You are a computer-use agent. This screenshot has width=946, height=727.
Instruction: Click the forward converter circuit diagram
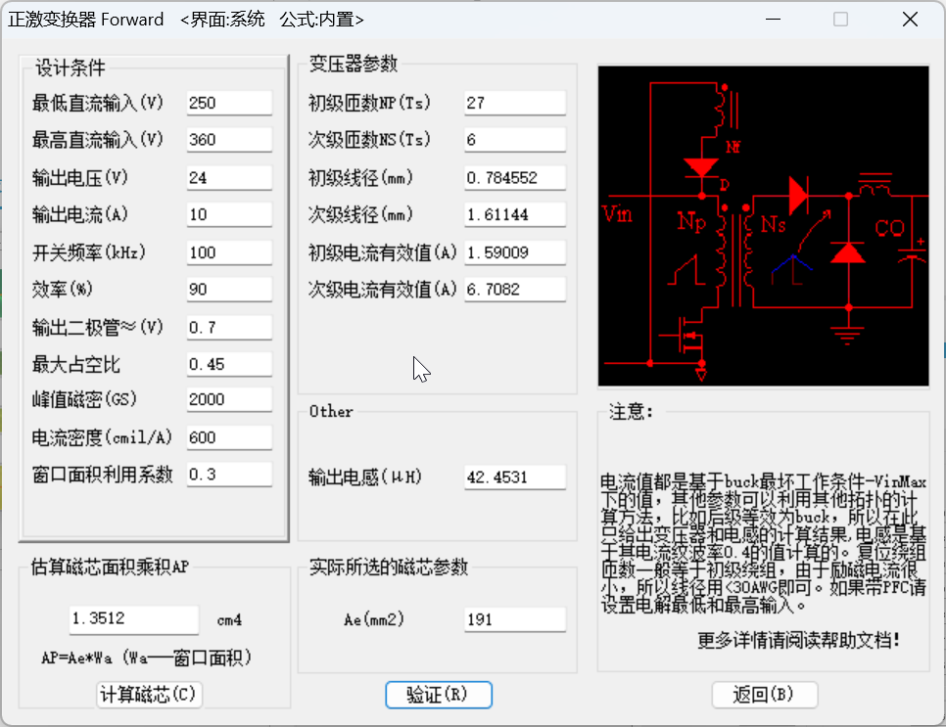pos(764,225)
